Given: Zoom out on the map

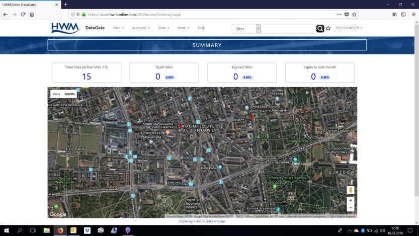Looking at the screenshot, I should pyautogui.click(x=350, y=208).
